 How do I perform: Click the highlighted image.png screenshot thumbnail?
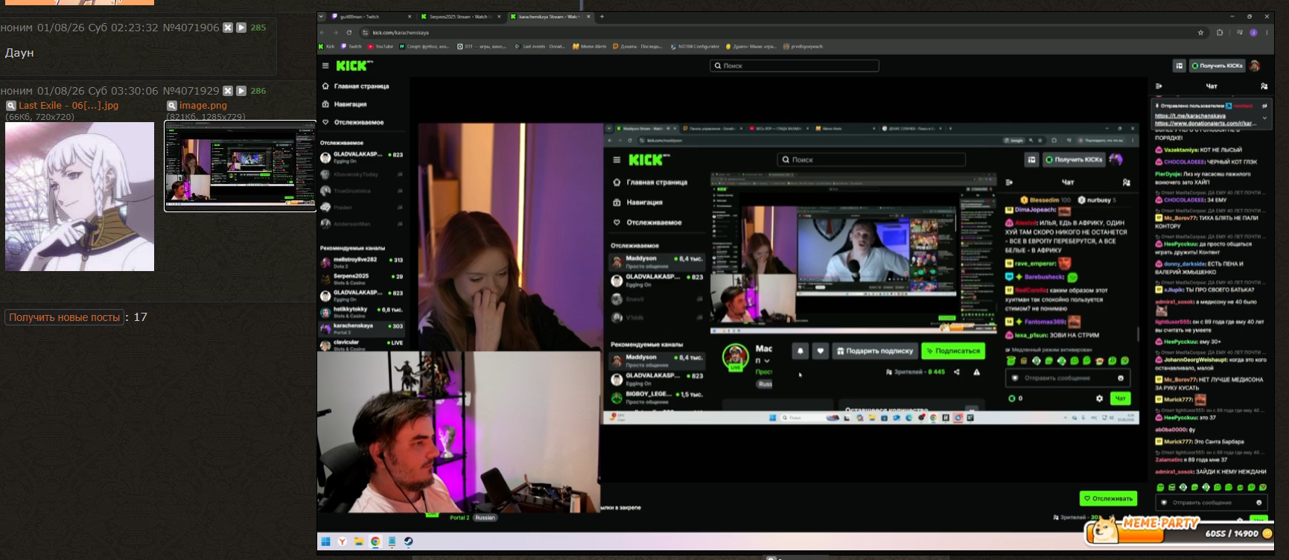[241, 166]
